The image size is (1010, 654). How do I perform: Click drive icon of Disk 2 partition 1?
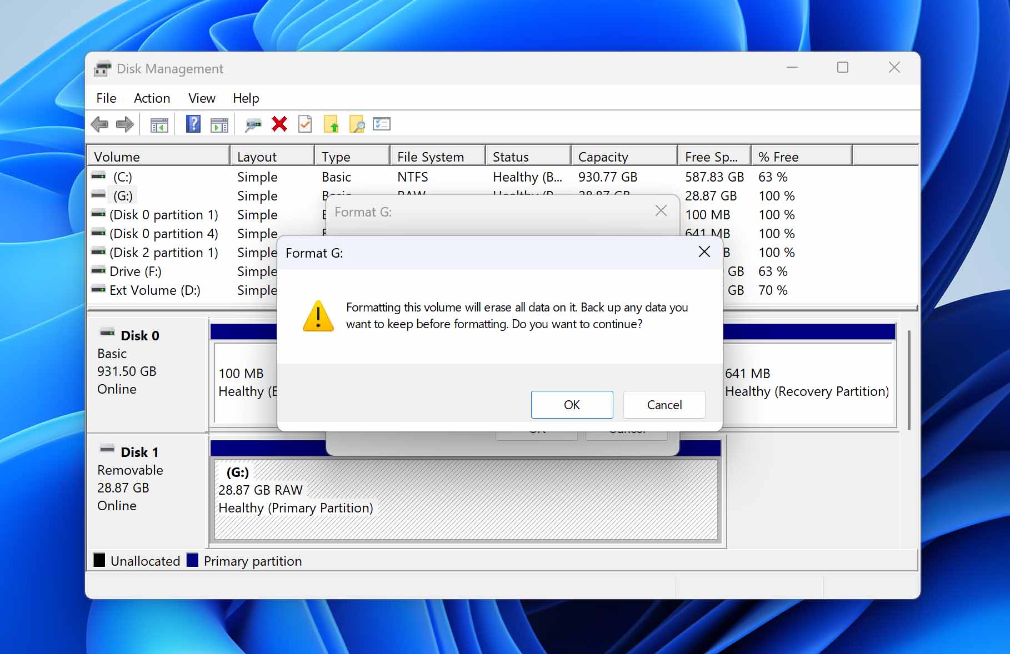pyautogui.click(x=98, y=251)
